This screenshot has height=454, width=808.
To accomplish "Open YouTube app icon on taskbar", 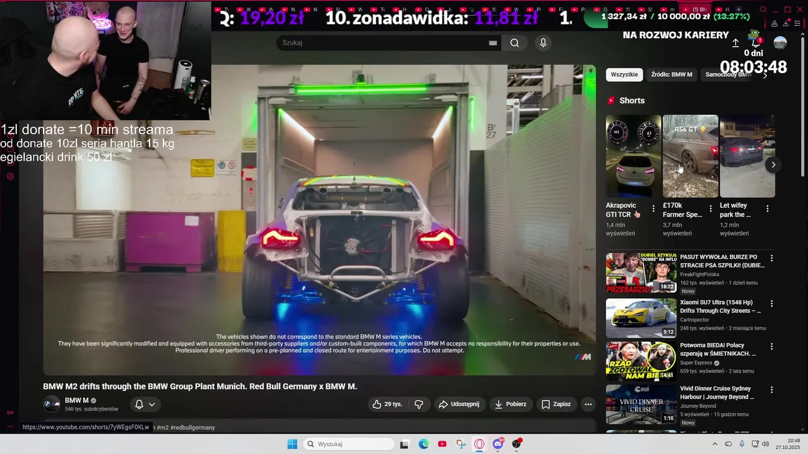I will (442, 444).
